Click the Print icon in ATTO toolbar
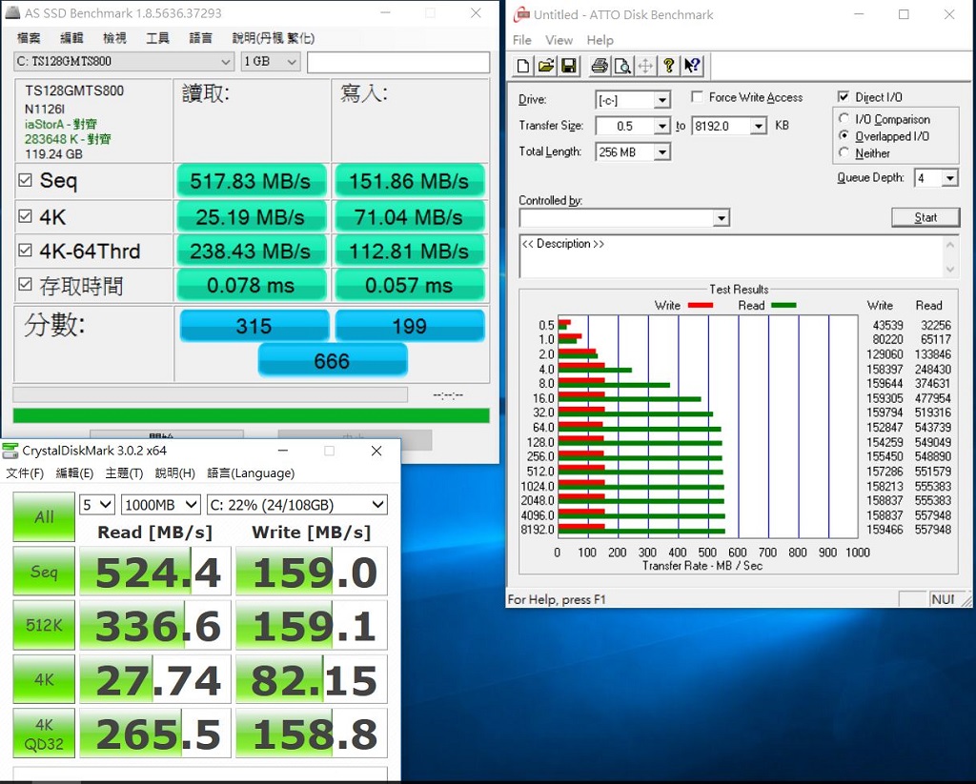976x784 pixels. 600,66
